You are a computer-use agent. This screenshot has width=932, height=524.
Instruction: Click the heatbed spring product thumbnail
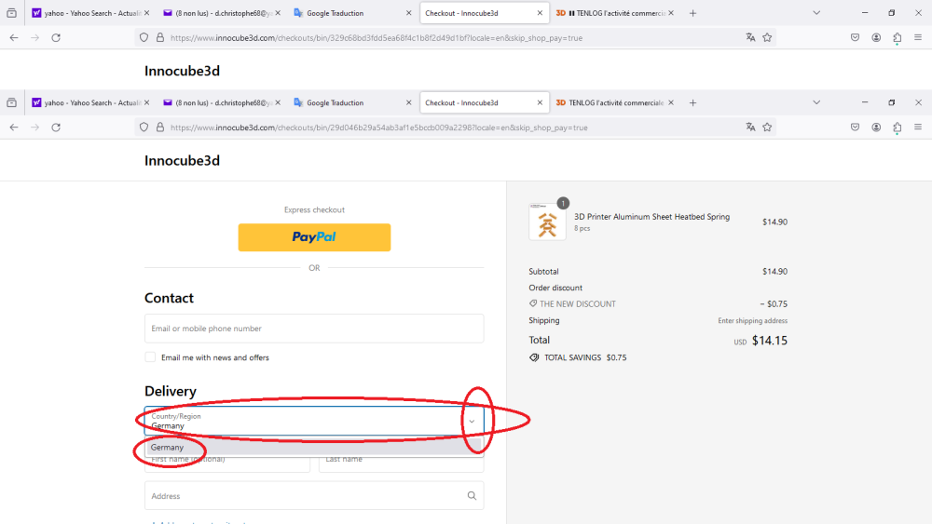coord(547,222)
